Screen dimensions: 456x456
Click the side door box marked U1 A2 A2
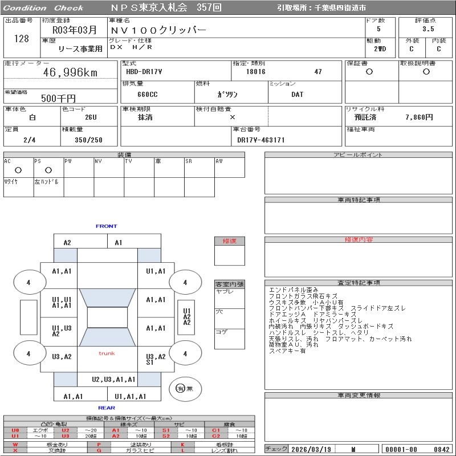coord(186,317)
